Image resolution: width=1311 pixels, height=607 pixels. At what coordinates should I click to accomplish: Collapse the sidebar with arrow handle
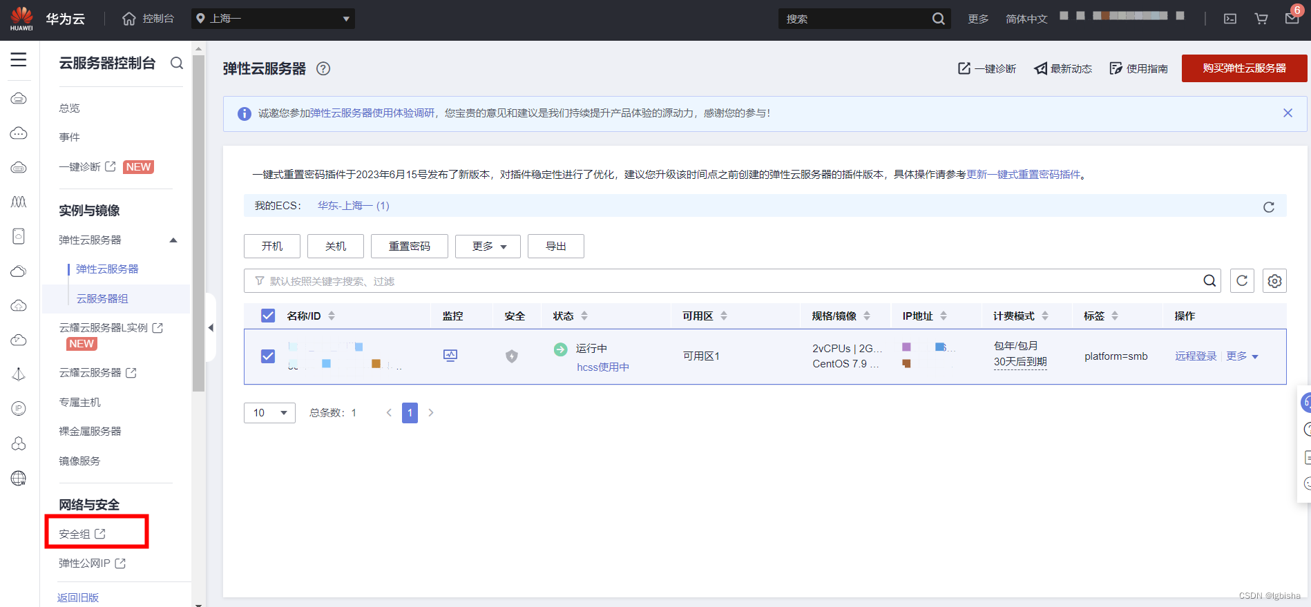[211, 327]
